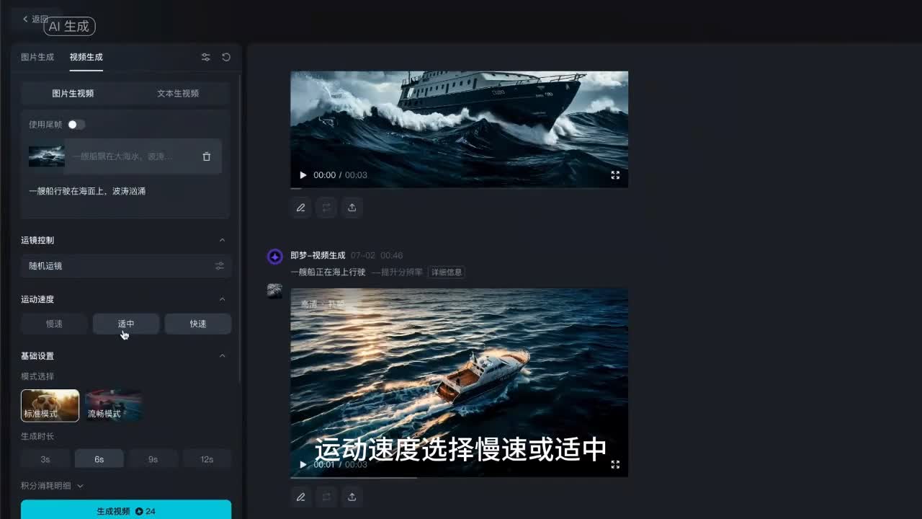Open the 随机运镜 camera movement dropdown
This screenshot has width=922, height=519.
(125, 266)
